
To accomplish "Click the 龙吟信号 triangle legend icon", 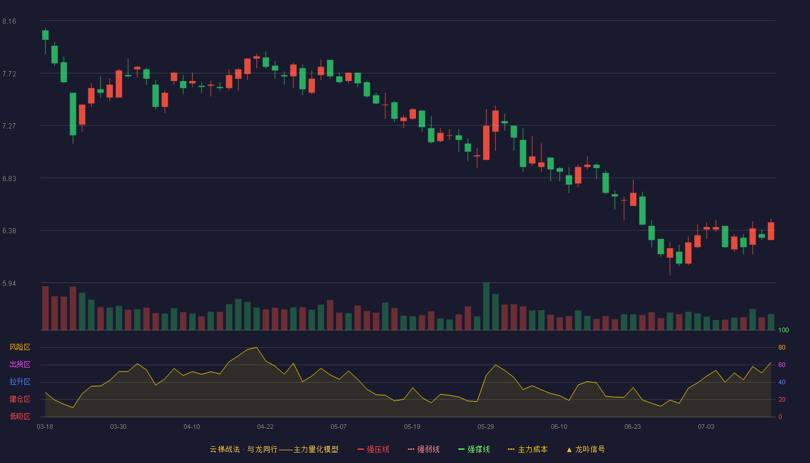I will click(569, 449).
